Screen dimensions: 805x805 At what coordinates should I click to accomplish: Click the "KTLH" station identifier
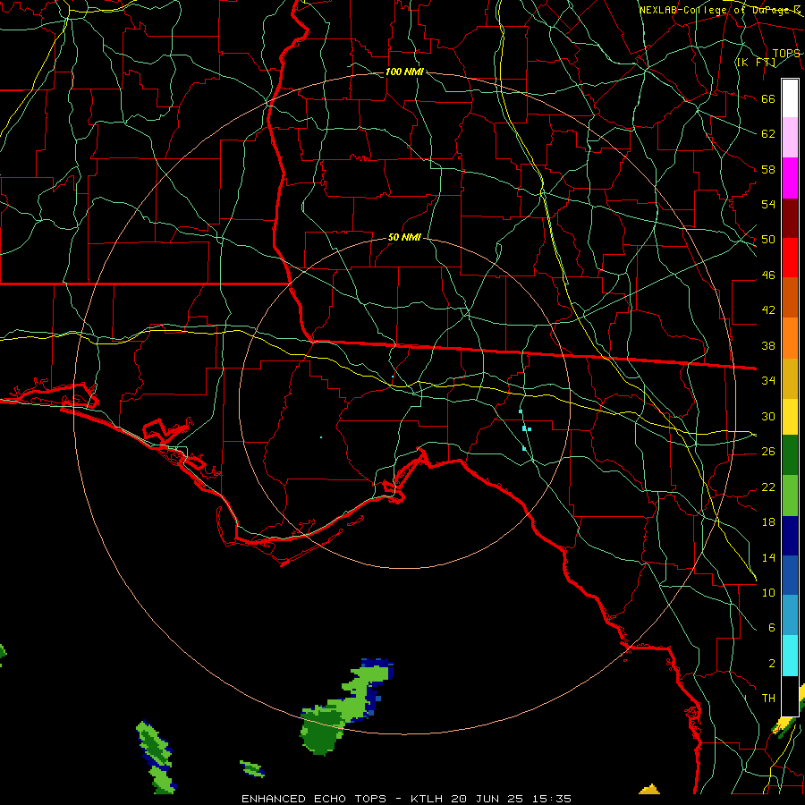tap(428, 799)
